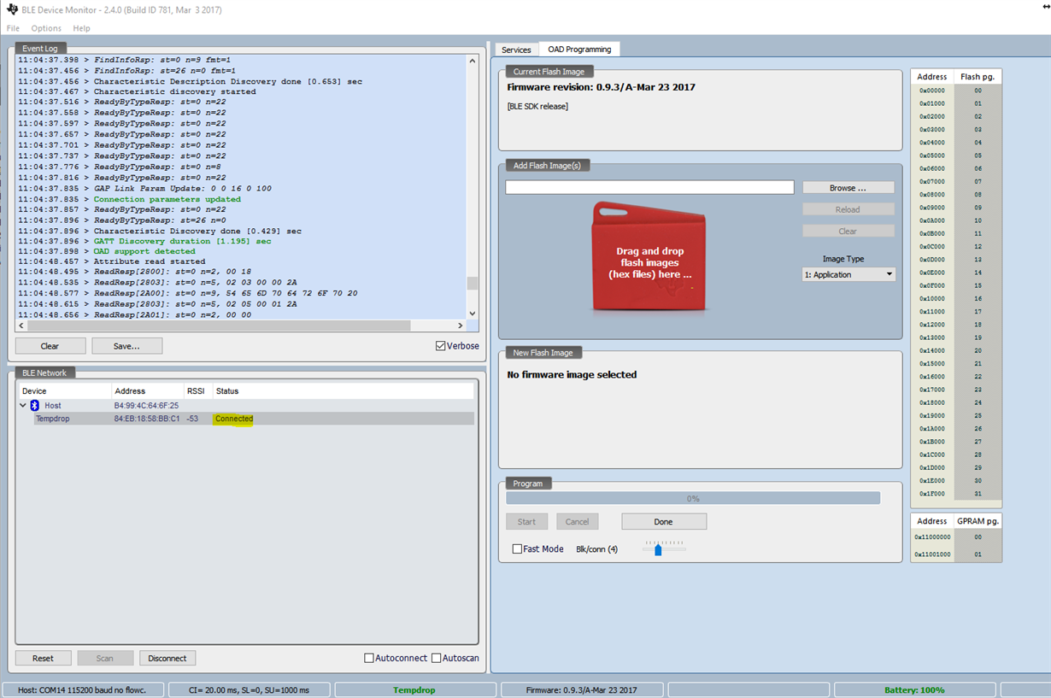Open the Help menu
The height and width of the screenshot is (698, 1051).
pos(81,28)
